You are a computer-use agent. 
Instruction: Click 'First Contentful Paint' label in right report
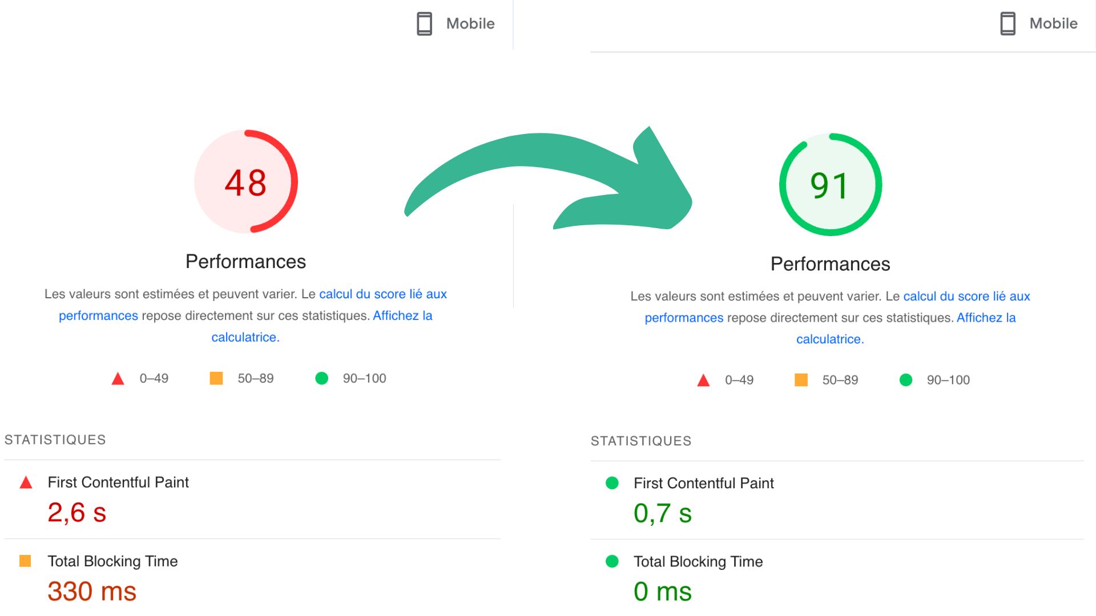coord(704,484)
